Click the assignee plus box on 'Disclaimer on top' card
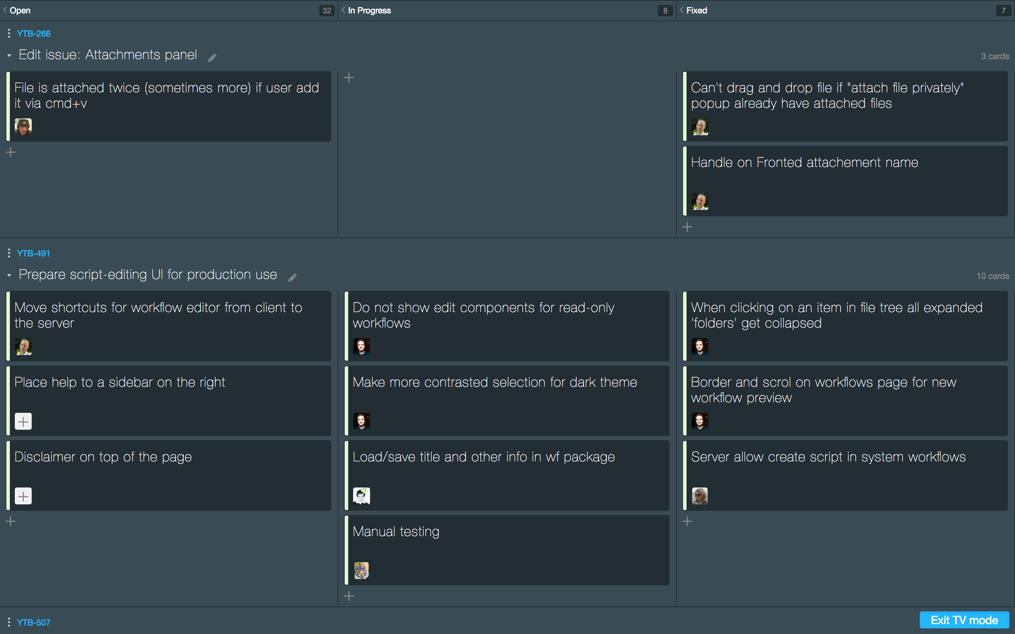 click(23, 496)
